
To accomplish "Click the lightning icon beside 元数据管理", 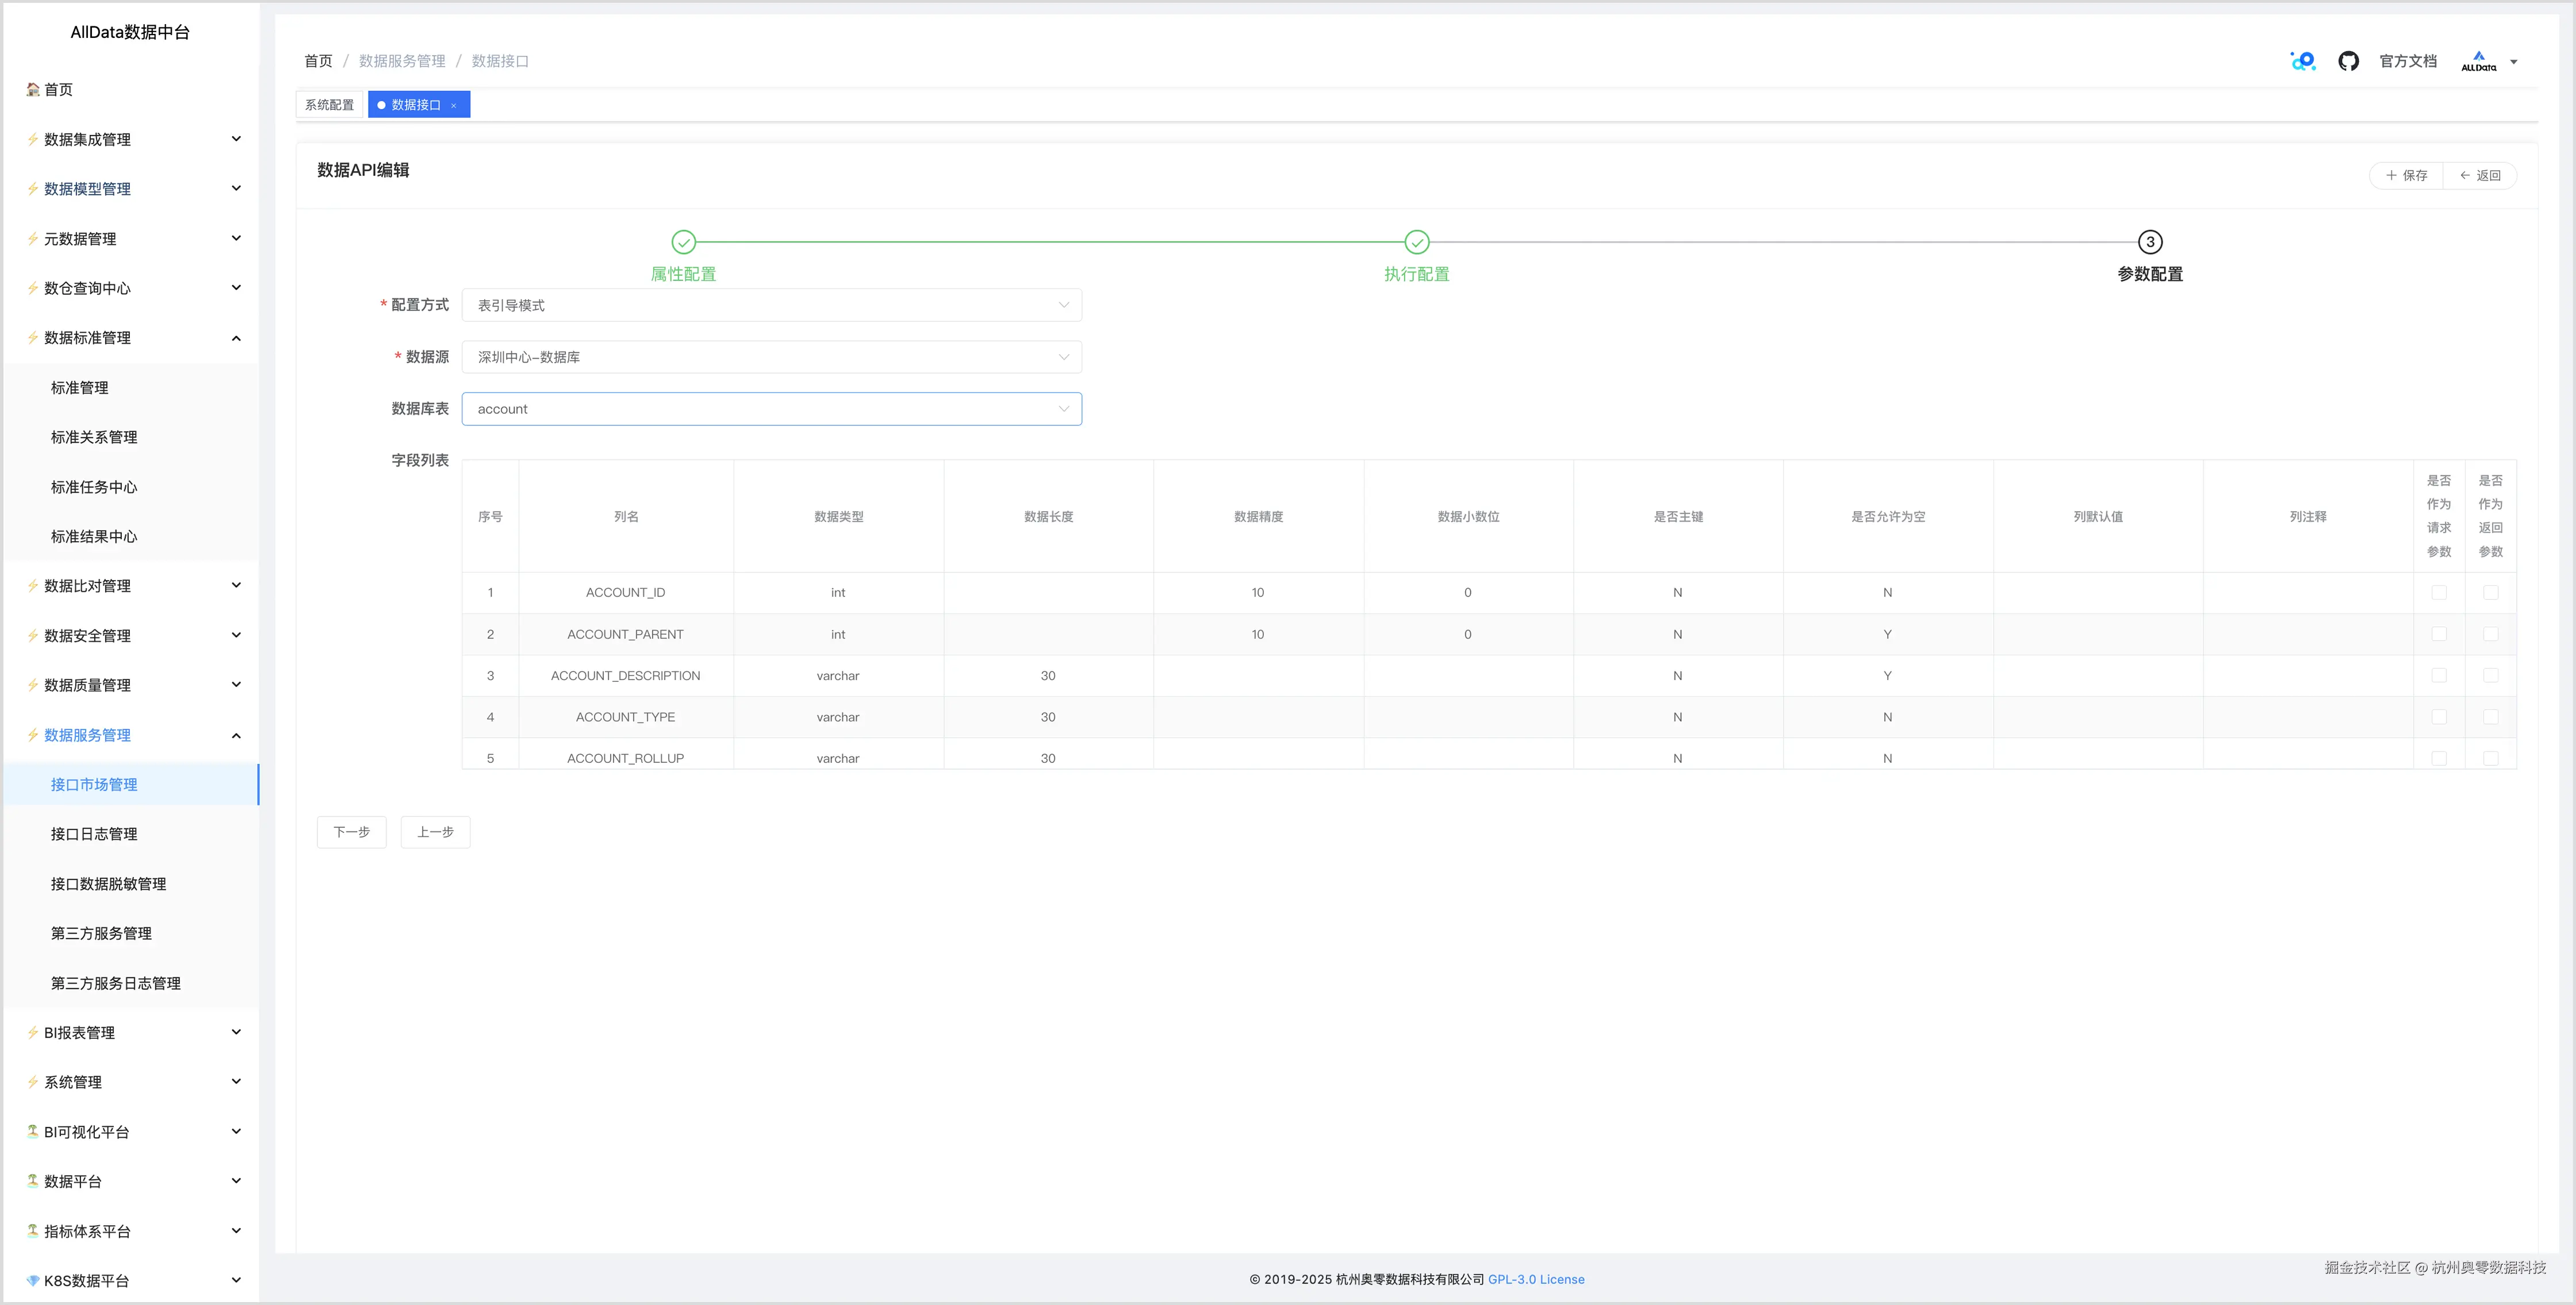I will pos(33,238).
